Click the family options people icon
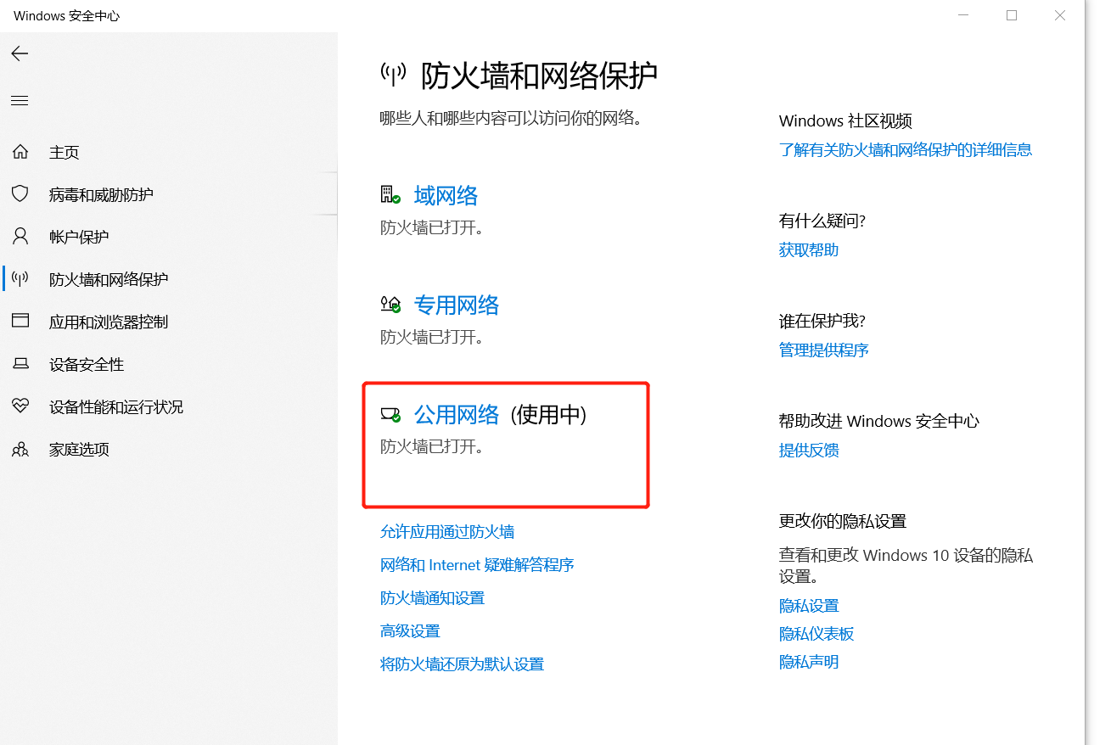 pos(20,449)
